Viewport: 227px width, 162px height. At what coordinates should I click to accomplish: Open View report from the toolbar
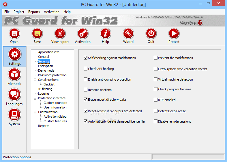tap(60, 34)
